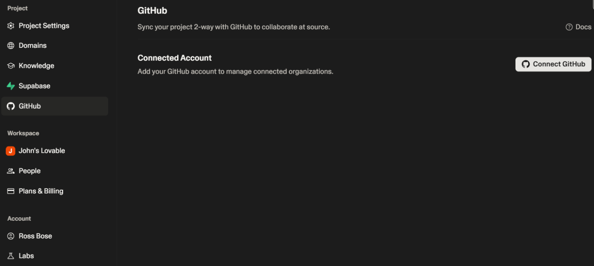Screen dimensions: 594x266
Task: Select the Domains globe icon
Action: pyautogui.click(x=10, y=45)
